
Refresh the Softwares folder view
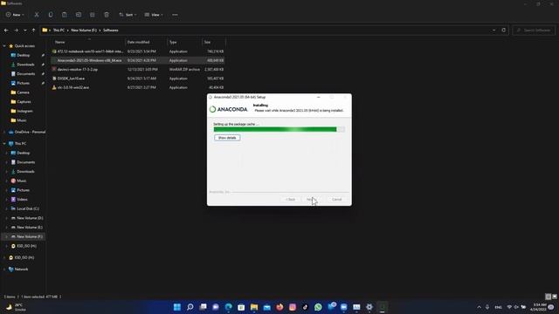[504, 31]
